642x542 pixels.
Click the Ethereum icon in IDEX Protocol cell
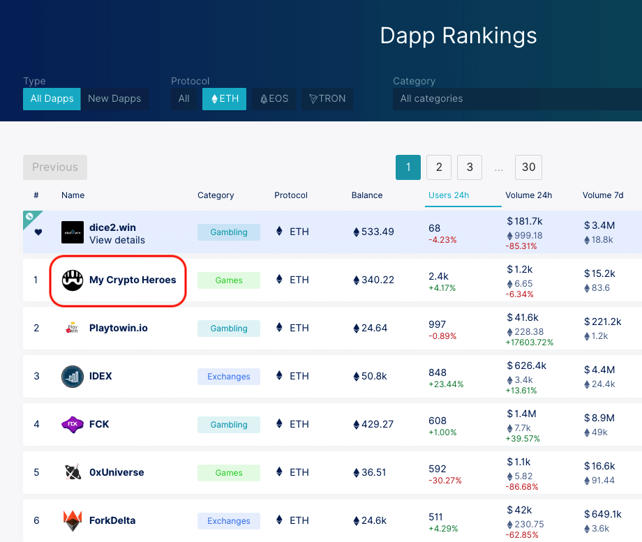coord(279,375)
